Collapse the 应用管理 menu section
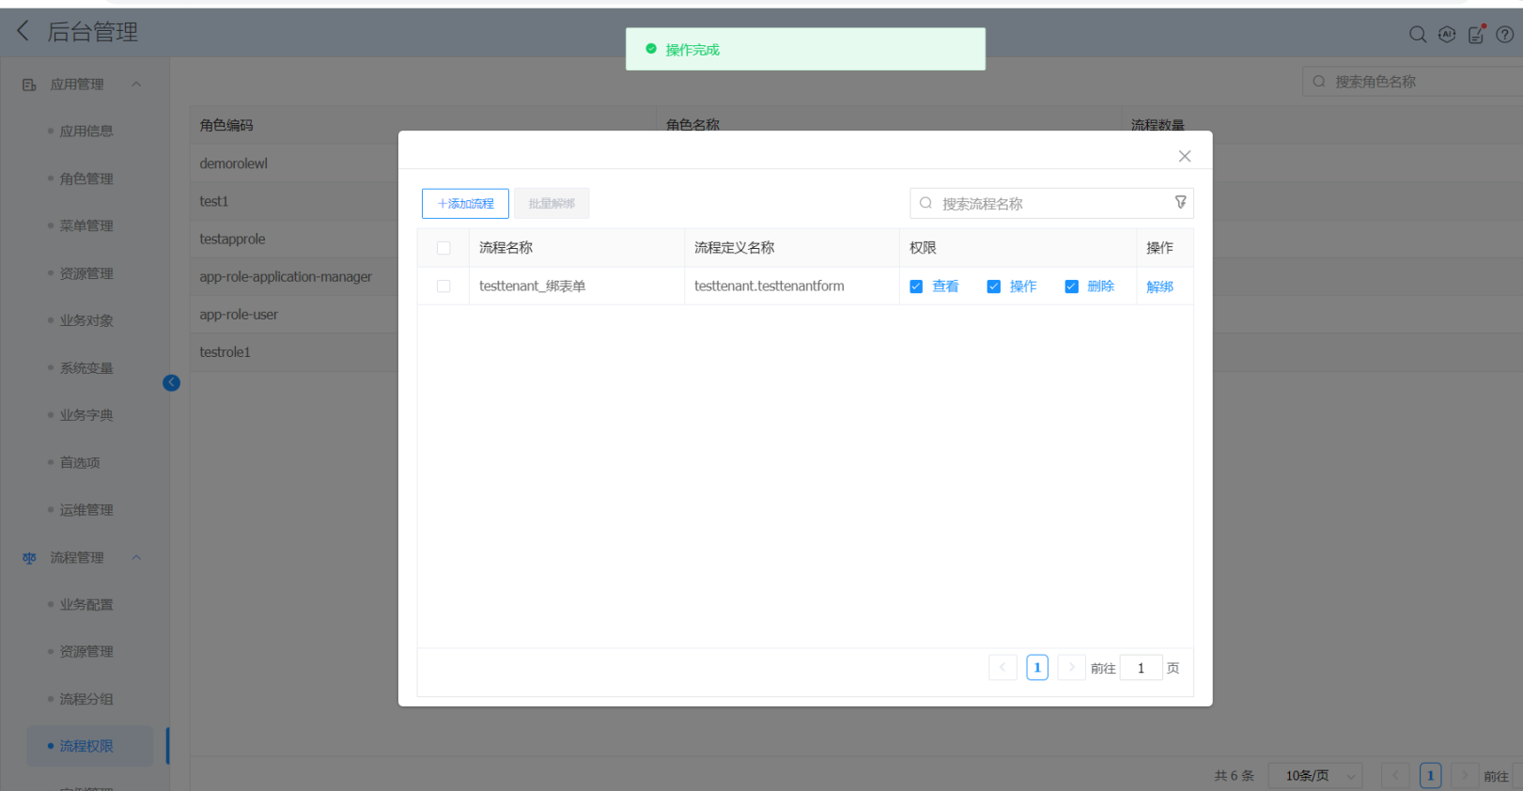The image size is (1523, 791). point(136,85)
